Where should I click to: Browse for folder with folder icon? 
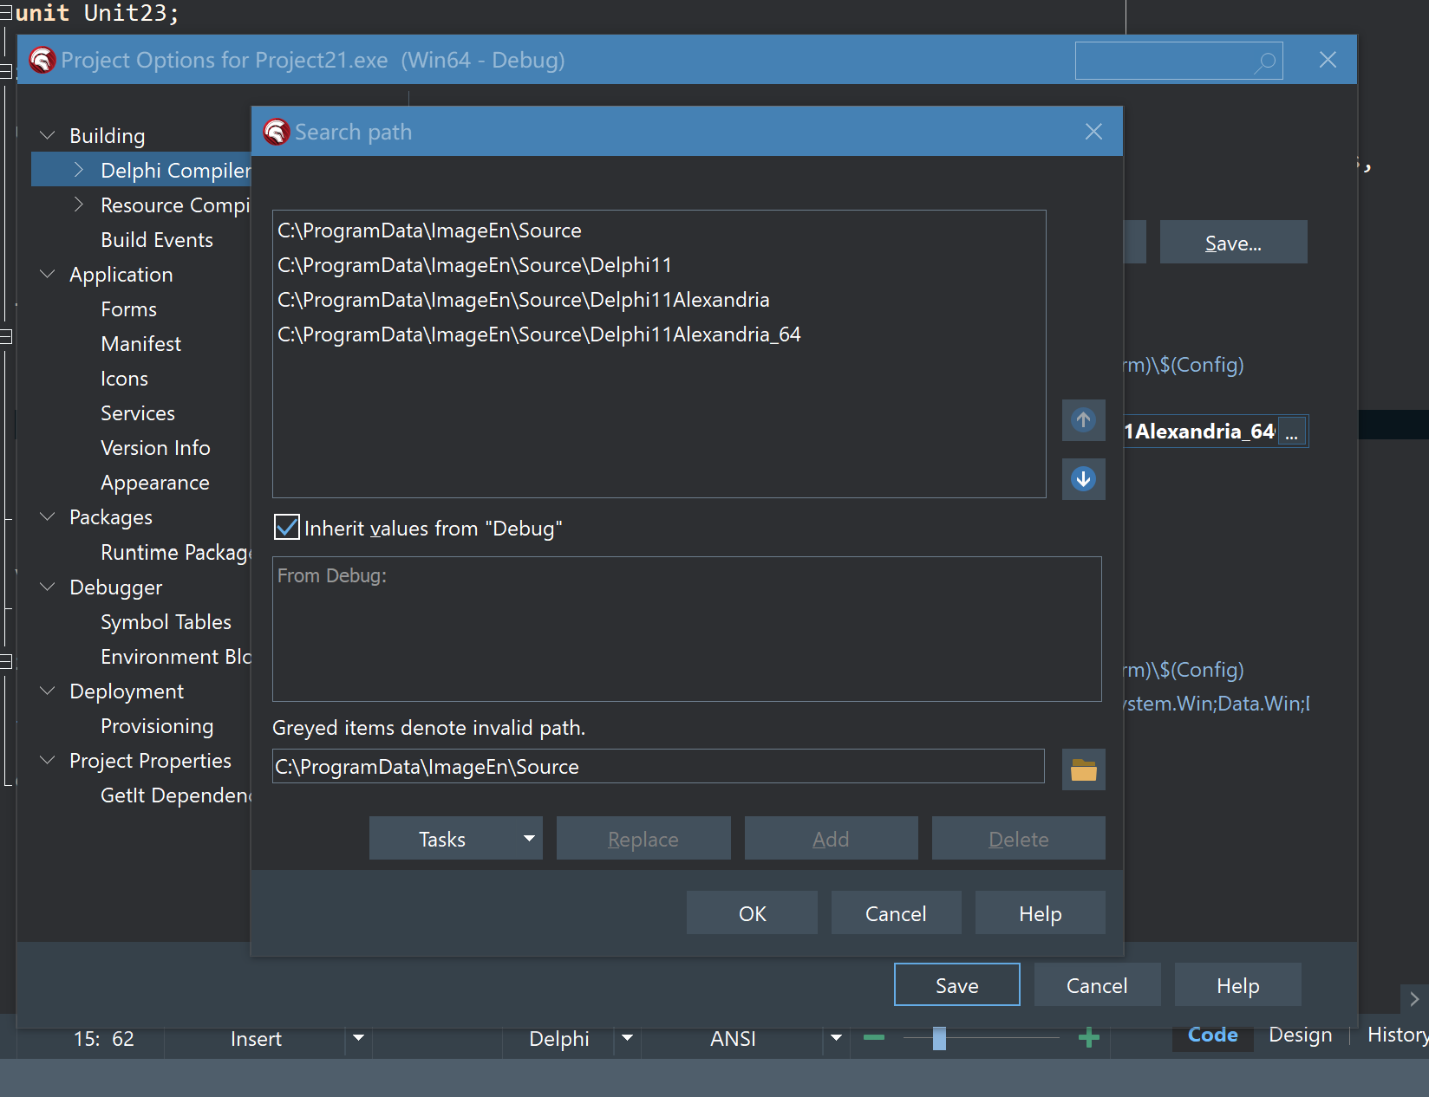1083,769
